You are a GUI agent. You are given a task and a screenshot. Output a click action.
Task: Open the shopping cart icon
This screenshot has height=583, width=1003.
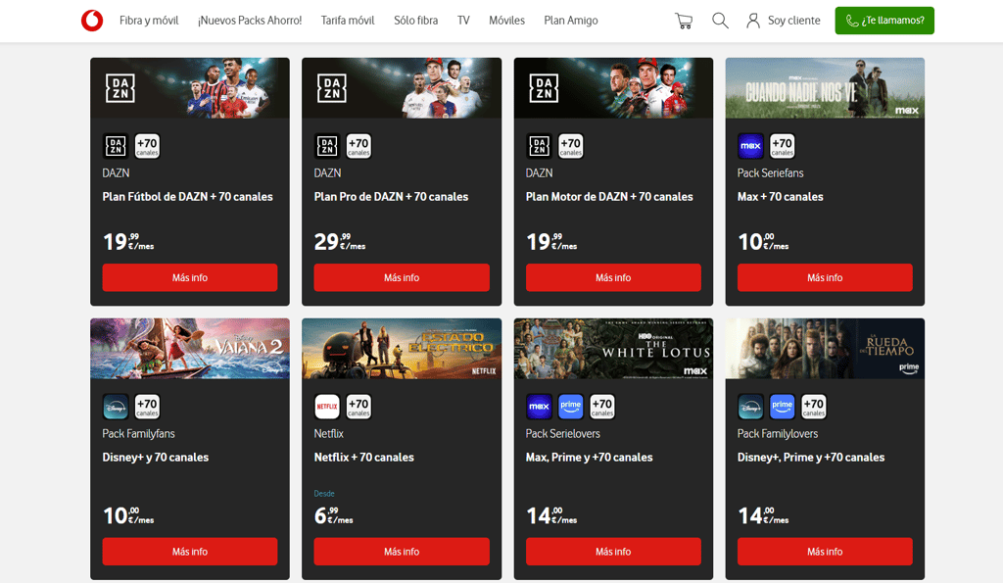(684, 21)
